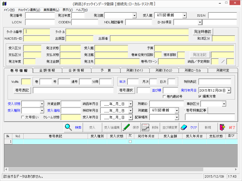Switch to the 金額情報 tab
242x181 pixels.
tap(47, 71)
